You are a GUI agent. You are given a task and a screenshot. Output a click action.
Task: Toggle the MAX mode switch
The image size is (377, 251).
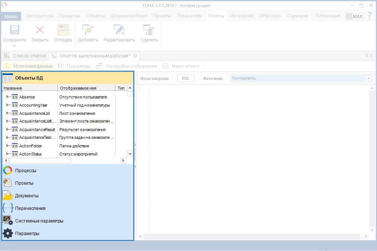coord(354,16)
